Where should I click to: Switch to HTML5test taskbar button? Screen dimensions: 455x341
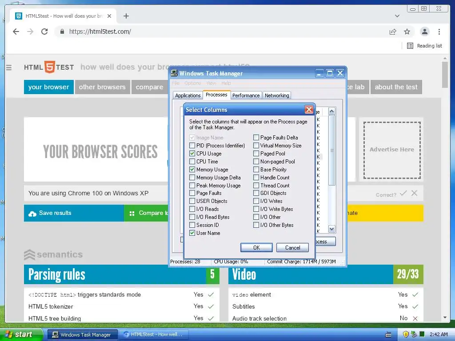pyautogui.click(x=154, y=335)
